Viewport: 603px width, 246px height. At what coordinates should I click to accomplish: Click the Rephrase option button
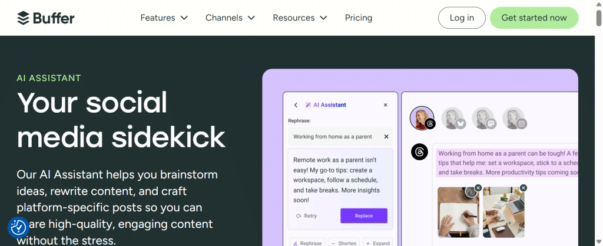pos(307,243)
